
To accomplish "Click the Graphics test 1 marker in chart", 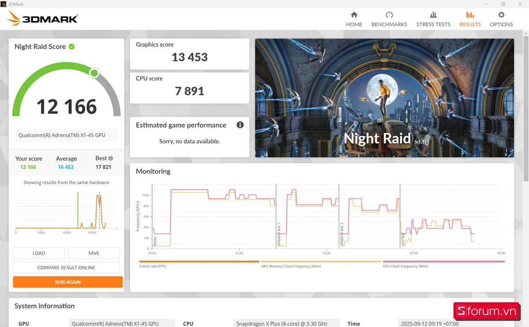I will coord(279,234).
